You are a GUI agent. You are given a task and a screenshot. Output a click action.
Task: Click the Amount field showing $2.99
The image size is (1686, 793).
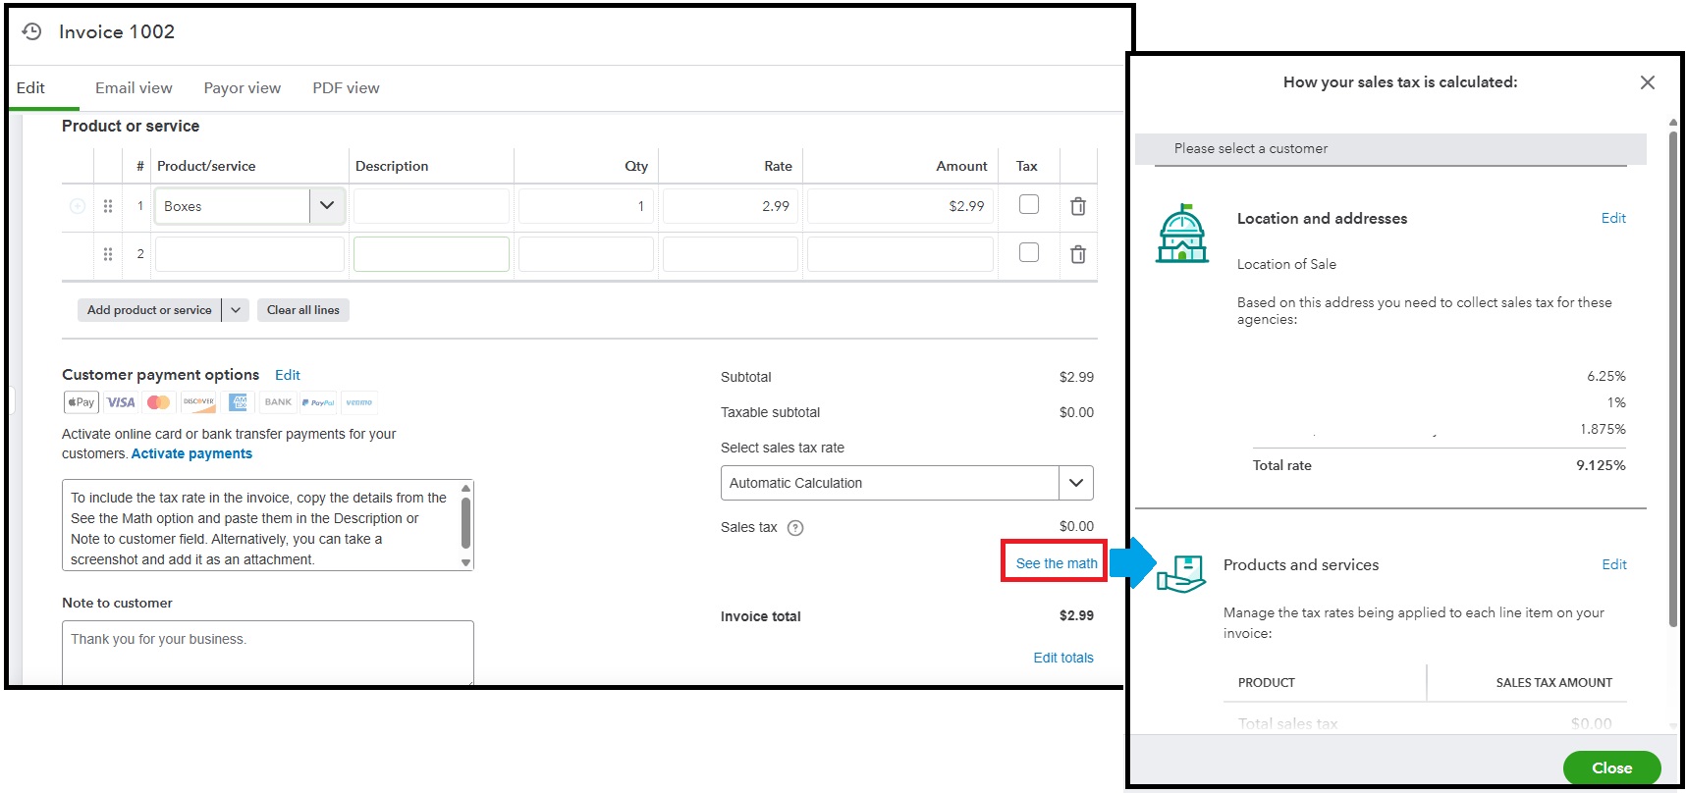(899, 206)
